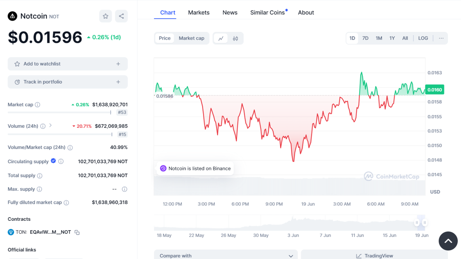461x259 pixels.
Task: Click the EQAvlW...M__NOT contract address
Action: [50, 232]
